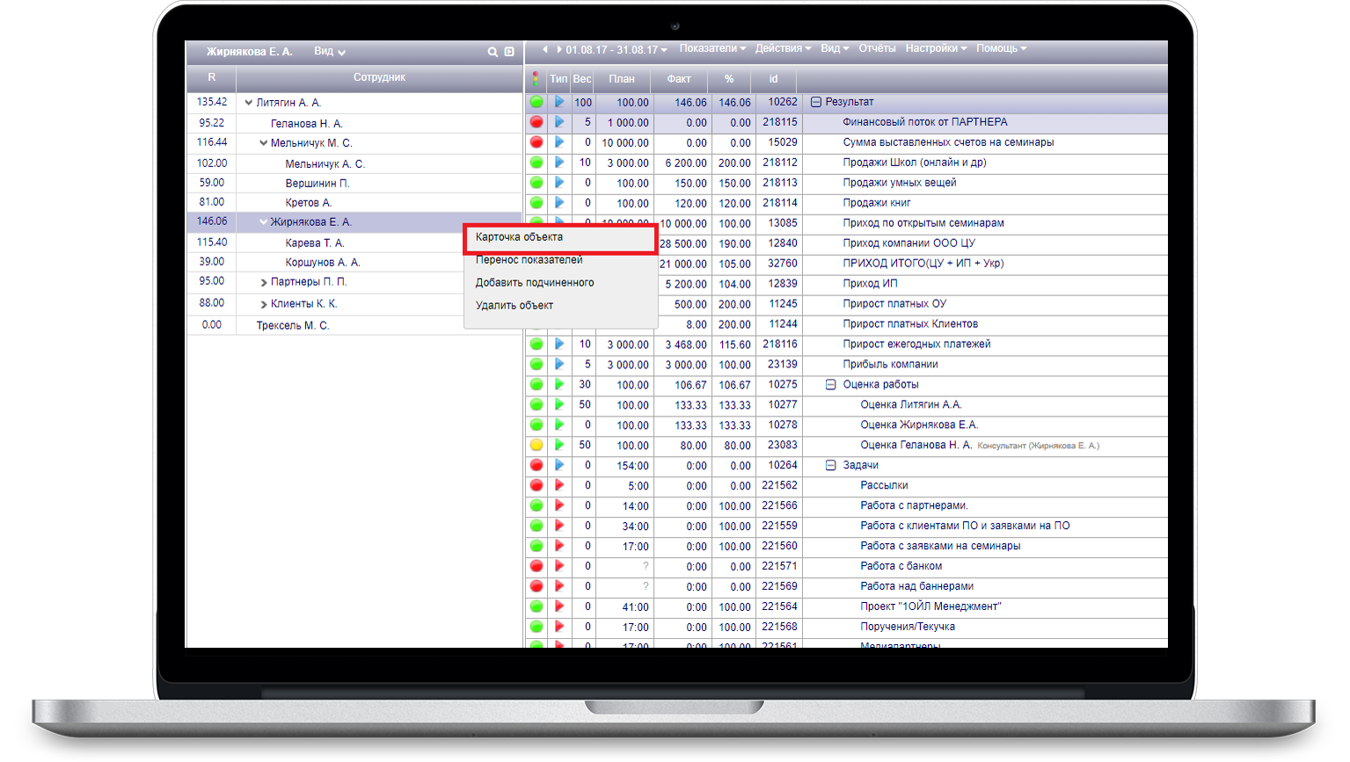1350x762 pixels.
Task: Click the search magnifier icon in the employee panel
Action: 493,52
